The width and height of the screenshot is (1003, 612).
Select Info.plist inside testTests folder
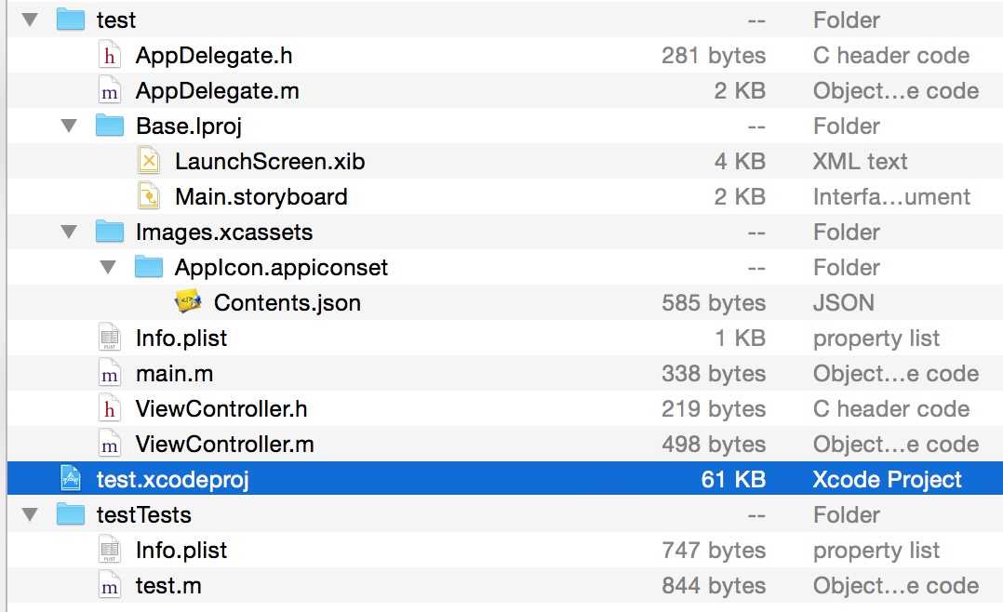click(x=181, y=551)
